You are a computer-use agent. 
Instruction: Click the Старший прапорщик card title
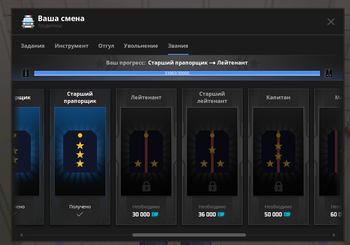tap(80, 97)
